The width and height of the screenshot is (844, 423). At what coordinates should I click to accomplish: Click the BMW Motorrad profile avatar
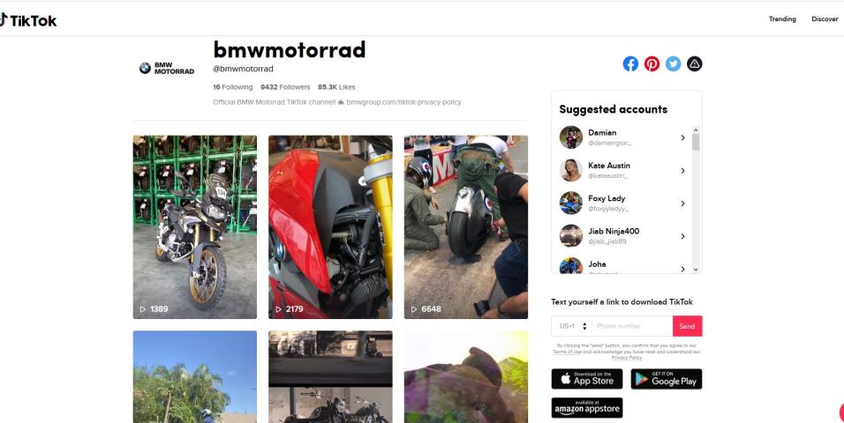(167, 68)
